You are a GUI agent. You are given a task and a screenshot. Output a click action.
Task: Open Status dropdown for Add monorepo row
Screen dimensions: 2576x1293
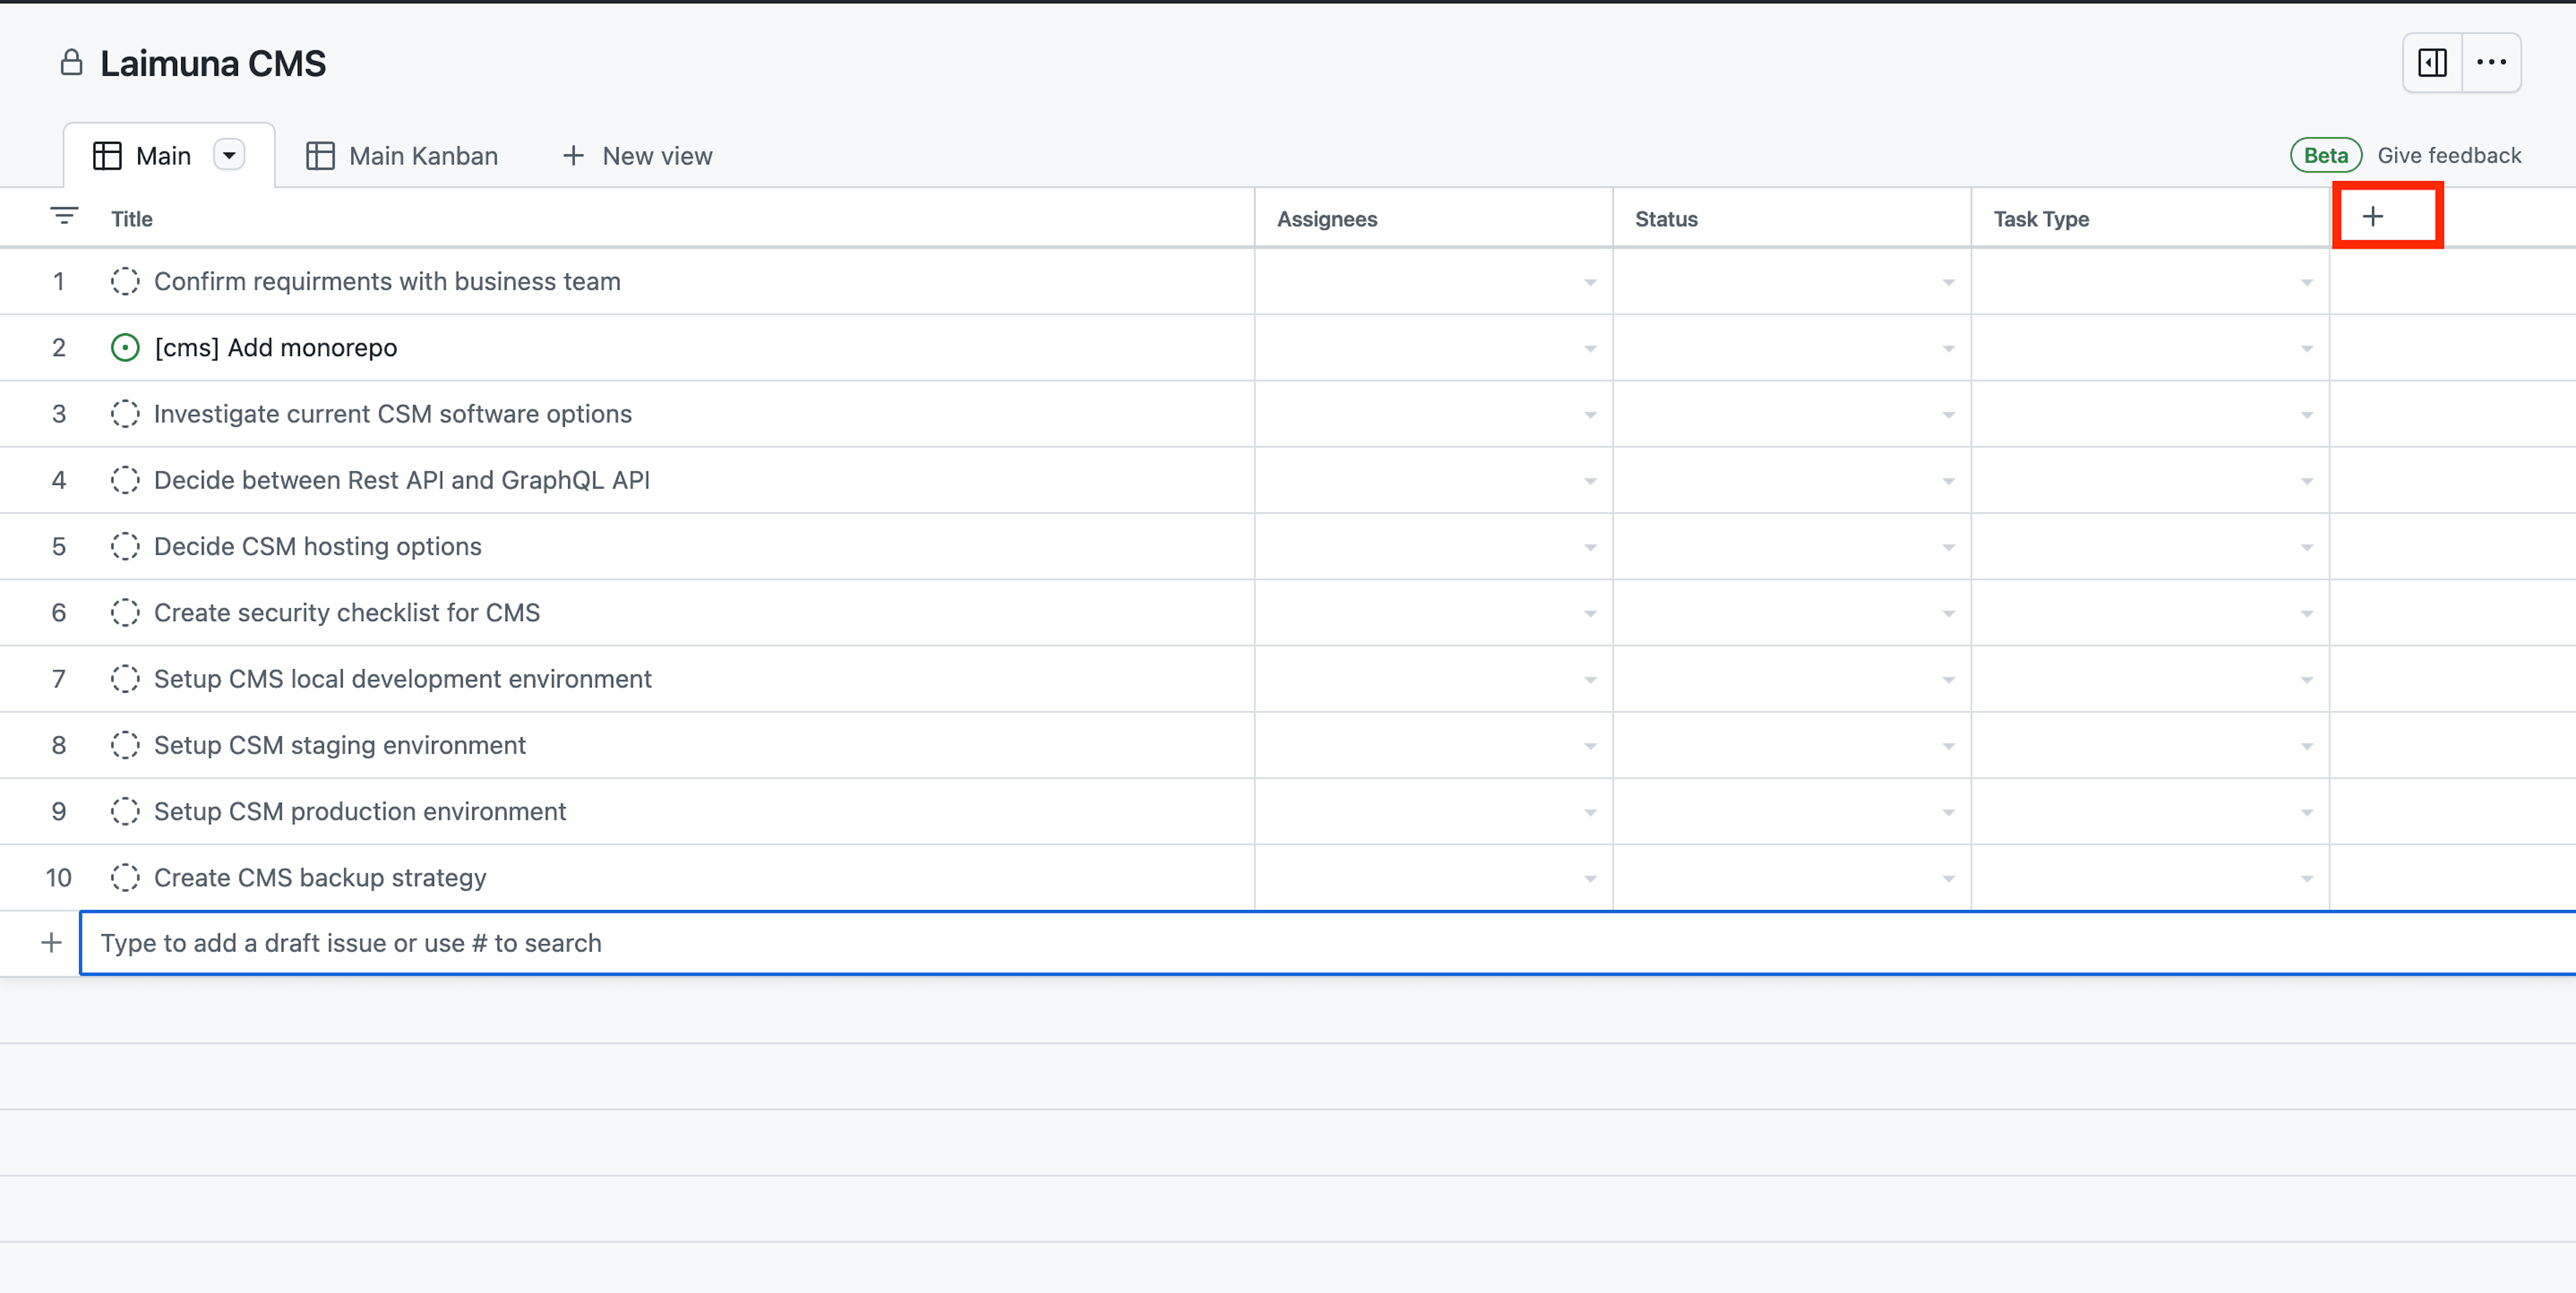(x=1948, y=349)
